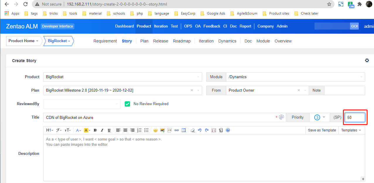
Task: Uncheck the No Review Required checkbox
Action: pyautogui.click(x=127, y=104)
